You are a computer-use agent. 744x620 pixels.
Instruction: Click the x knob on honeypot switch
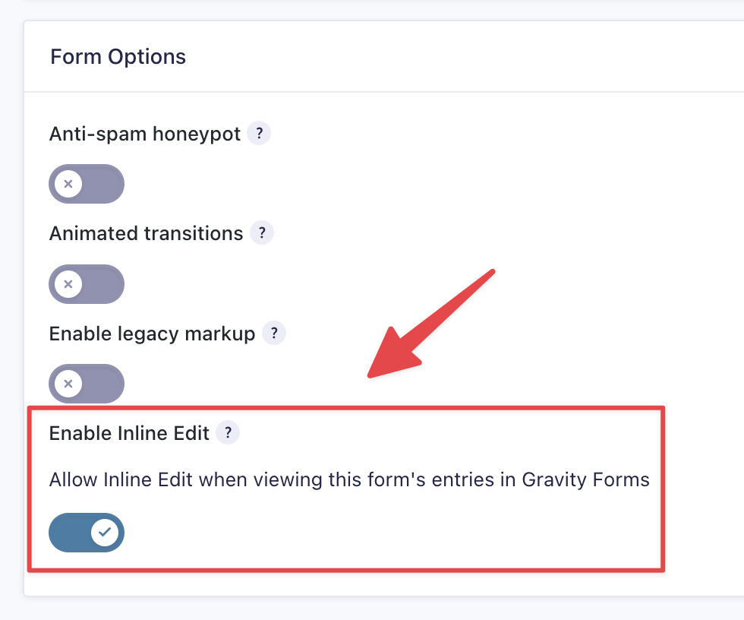pos(68,184)
